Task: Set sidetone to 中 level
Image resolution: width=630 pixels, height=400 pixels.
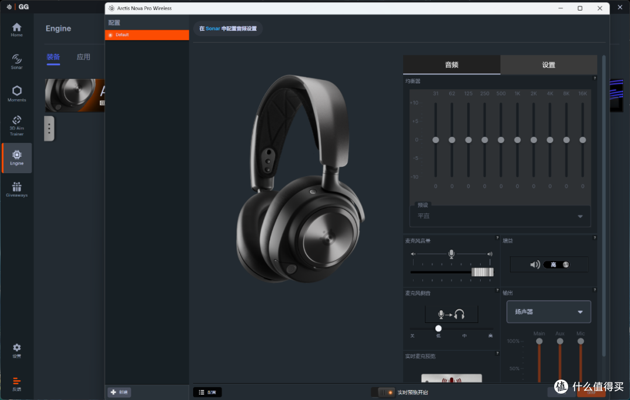Action: [464, 335]
